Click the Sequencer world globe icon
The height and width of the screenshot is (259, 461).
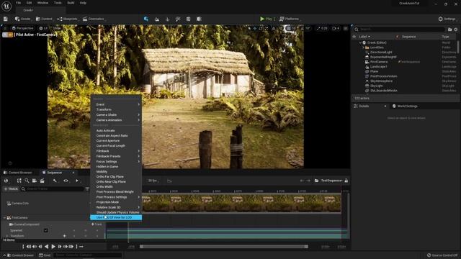[x=6, y=181]
